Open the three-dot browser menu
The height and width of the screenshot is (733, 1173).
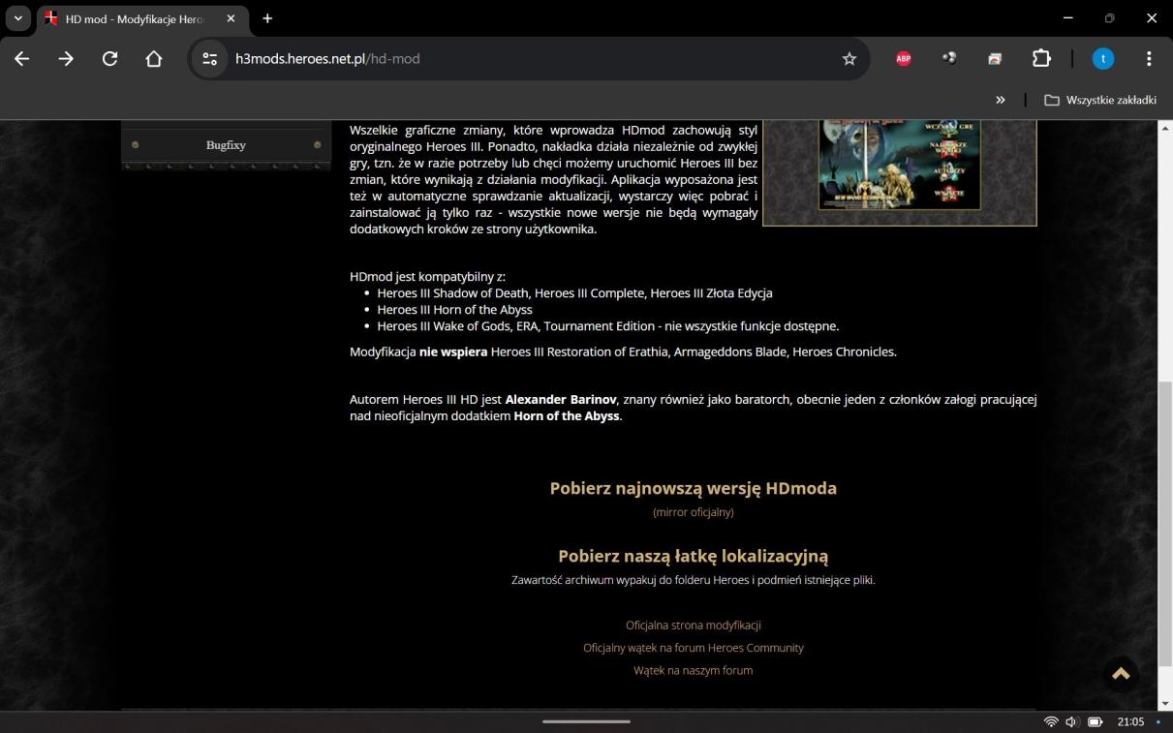1150,58
